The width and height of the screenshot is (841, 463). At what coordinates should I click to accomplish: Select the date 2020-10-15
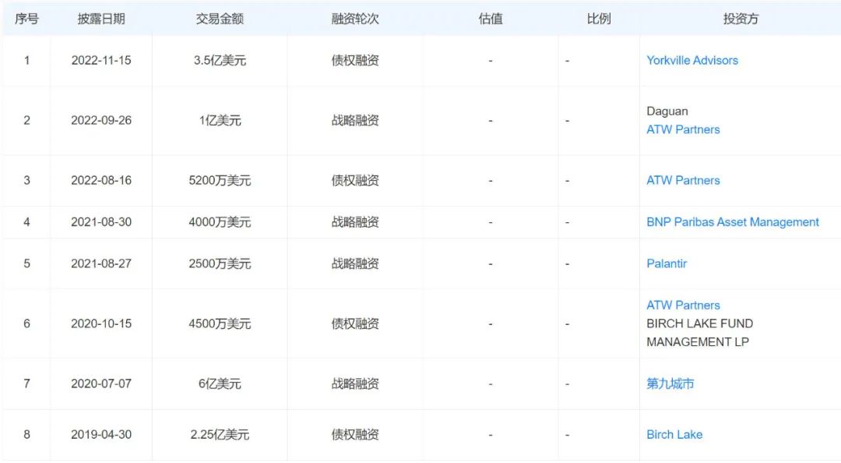coord(101,324)
